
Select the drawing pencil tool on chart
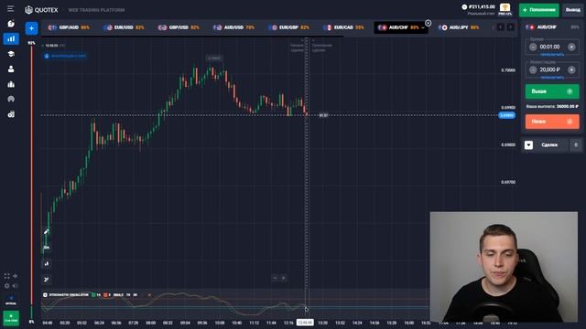tap(47, 231)
